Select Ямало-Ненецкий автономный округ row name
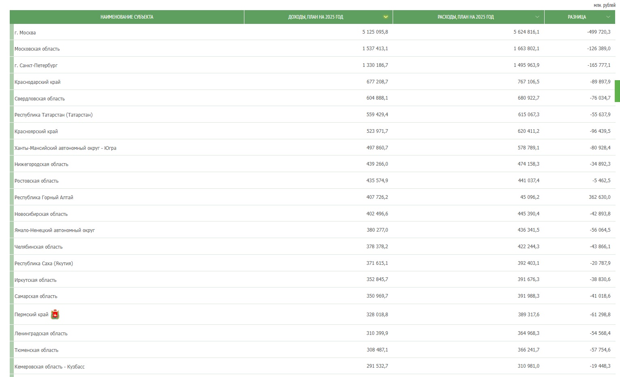Screen dimensions: 620x377 pyautogui.click(x=55, y=230)
